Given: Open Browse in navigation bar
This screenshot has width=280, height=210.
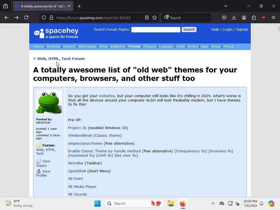Looking at the screenshot, I should (x=53, y=46).
